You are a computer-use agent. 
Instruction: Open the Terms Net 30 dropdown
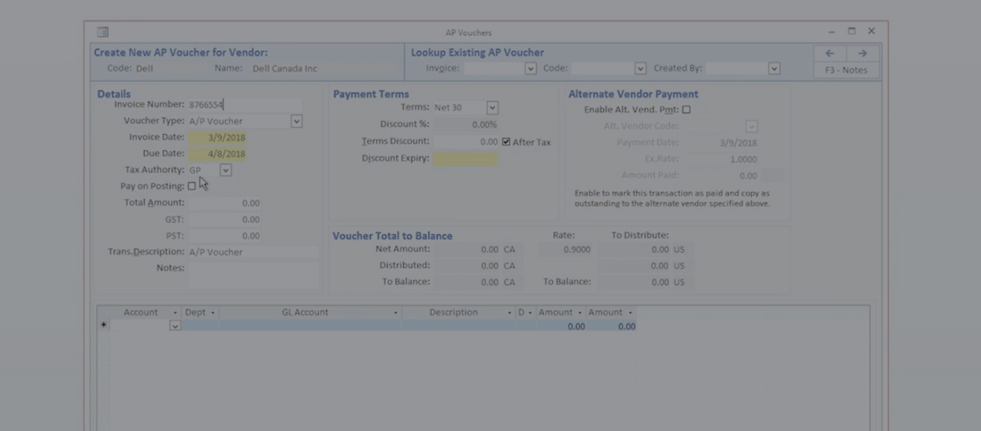click(492, 108)
